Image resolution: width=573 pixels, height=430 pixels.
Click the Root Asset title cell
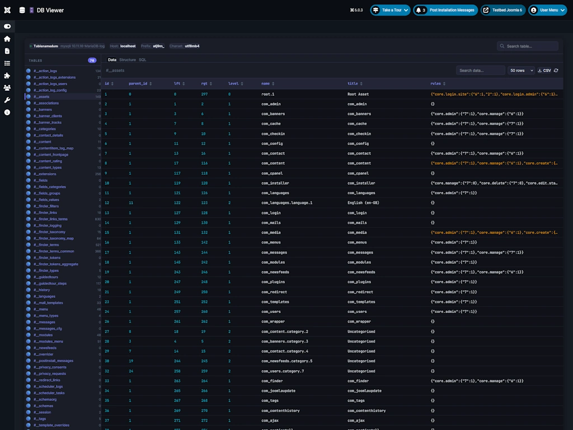point(358,94)
